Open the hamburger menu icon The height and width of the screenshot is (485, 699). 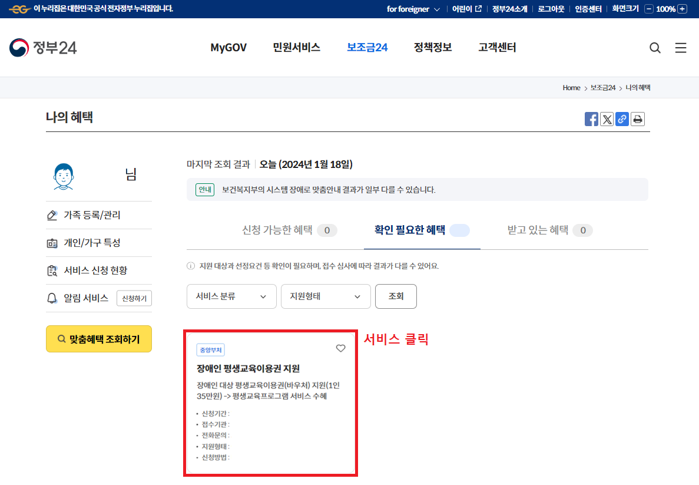[681, 48]
